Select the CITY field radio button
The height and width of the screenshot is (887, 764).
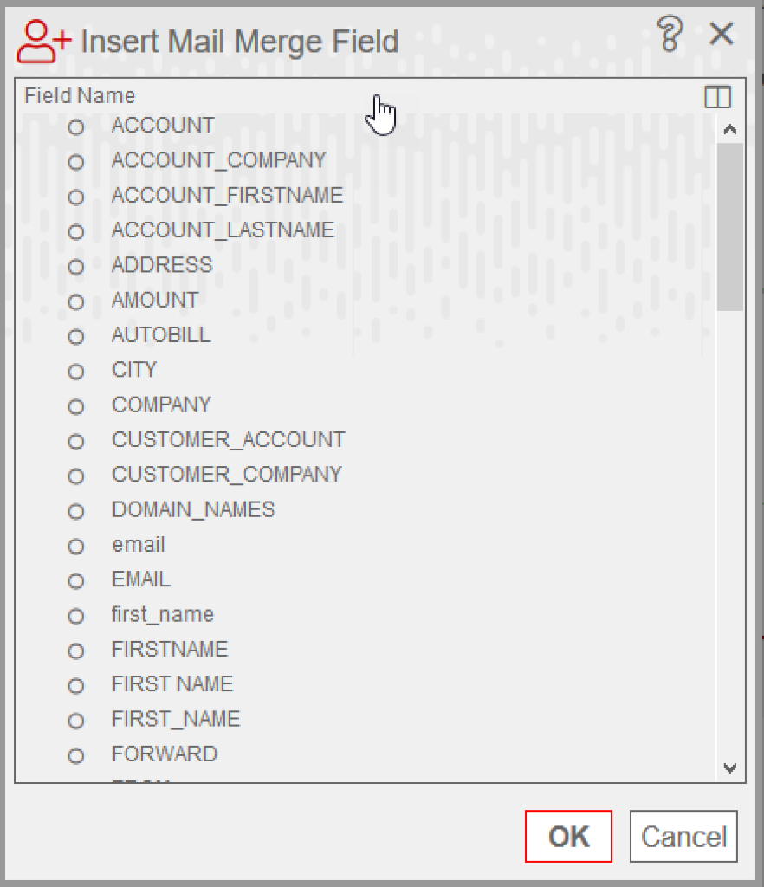[75, 372]
